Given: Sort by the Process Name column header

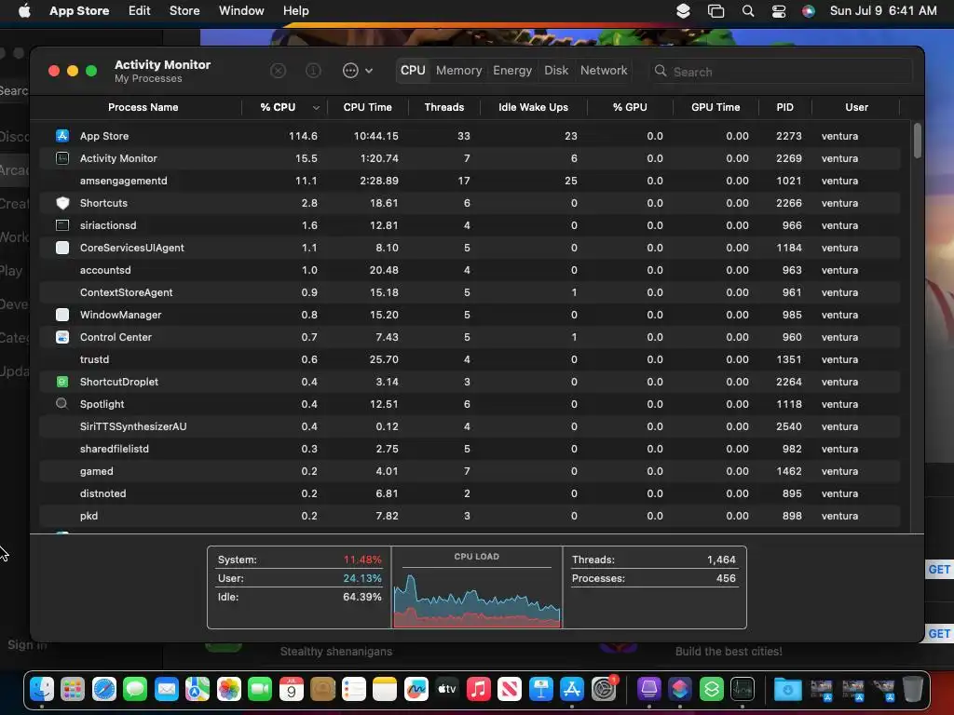Looking at the screenshot, I should tap(143, 107).
